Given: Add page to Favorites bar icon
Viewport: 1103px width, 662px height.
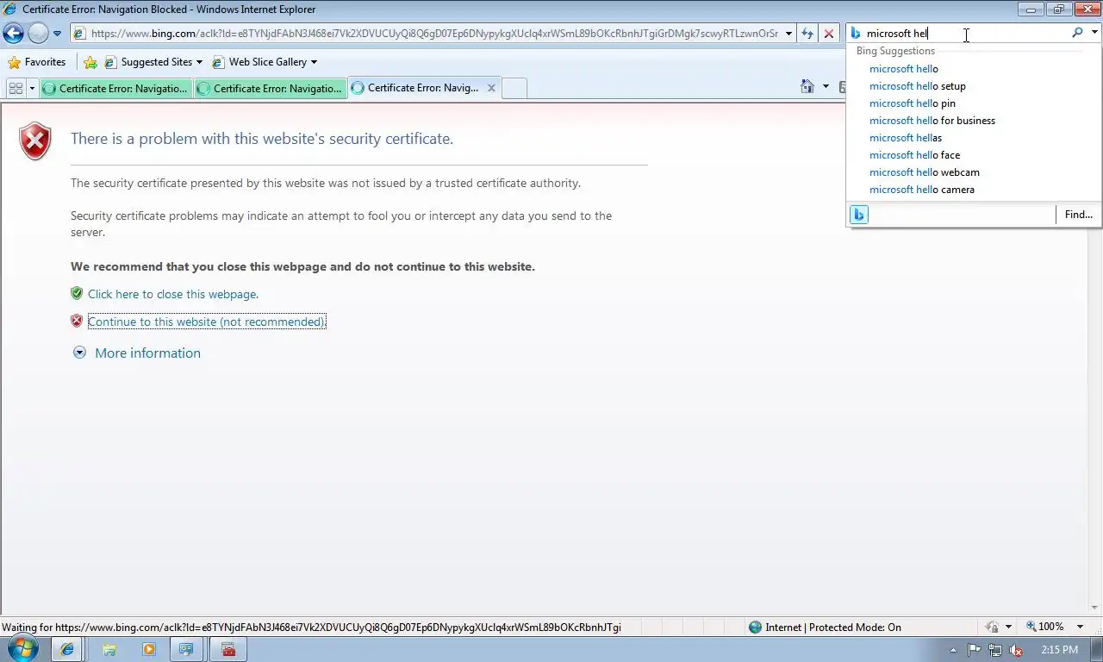Looking at the screenshot, I should (x=90, y=62).
